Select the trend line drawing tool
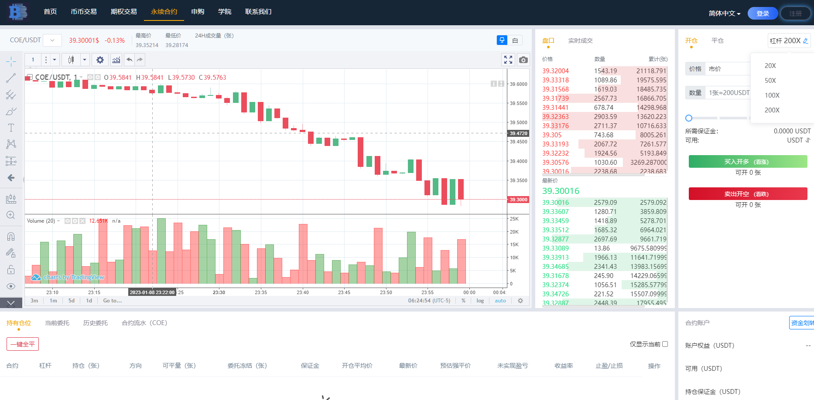 [11, 78]
